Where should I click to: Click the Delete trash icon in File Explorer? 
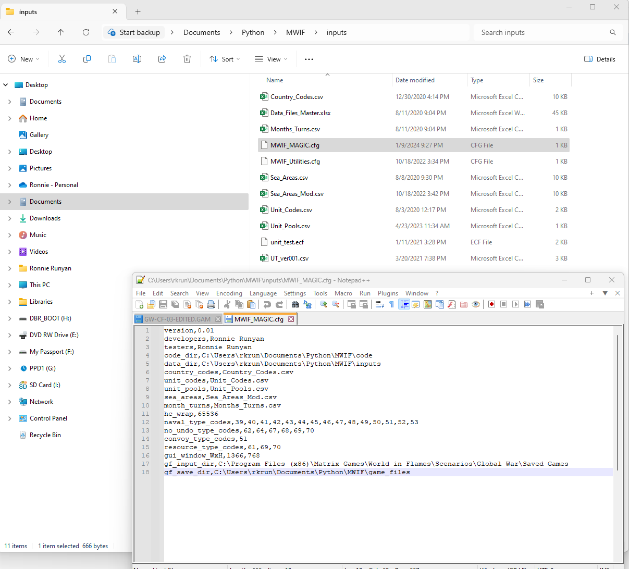click(x=187, y=59)
